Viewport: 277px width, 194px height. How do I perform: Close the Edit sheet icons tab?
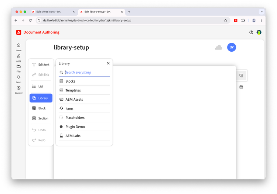(x=73, y=12)
